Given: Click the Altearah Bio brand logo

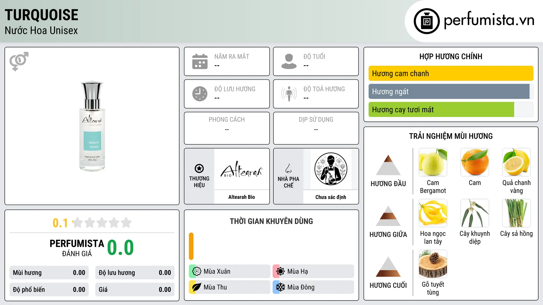Looking at the screenshot, I should pos(242,169).
